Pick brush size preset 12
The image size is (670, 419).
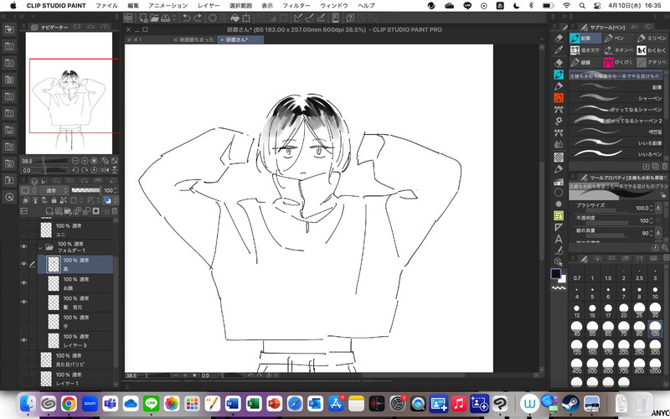(577, 310)
